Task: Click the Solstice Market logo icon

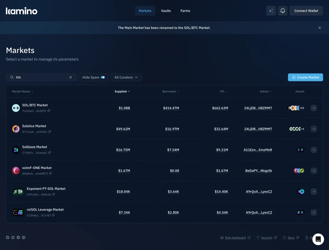Action: (16, 129)
